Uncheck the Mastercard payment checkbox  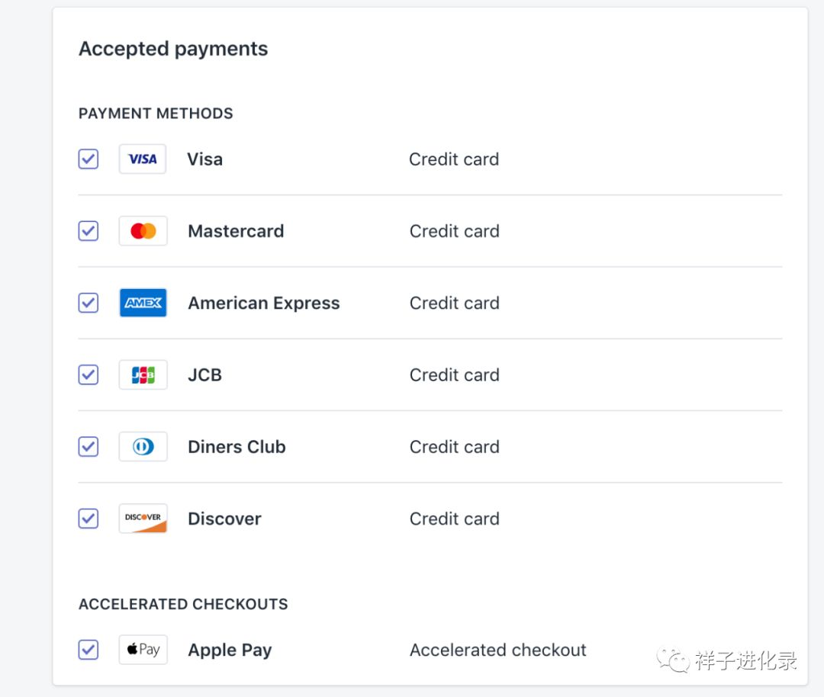click(x=89, y=231)
